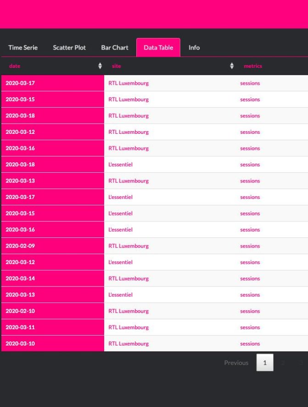Click the site column header label
308x407 pixels.
pyautogui.click(x=117, y=66)
